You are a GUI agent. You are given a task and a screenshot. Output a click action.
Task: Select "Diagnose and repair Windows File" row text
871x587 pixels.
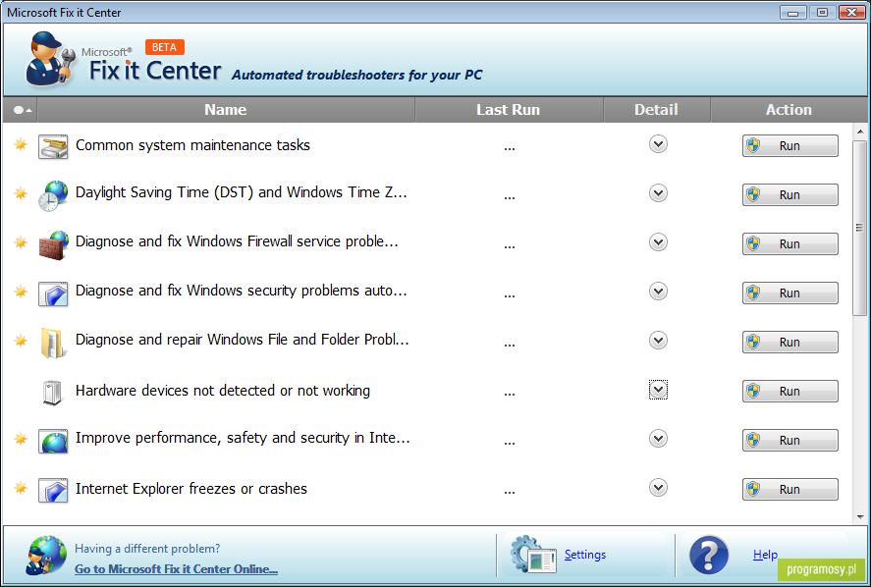(243, 340)
